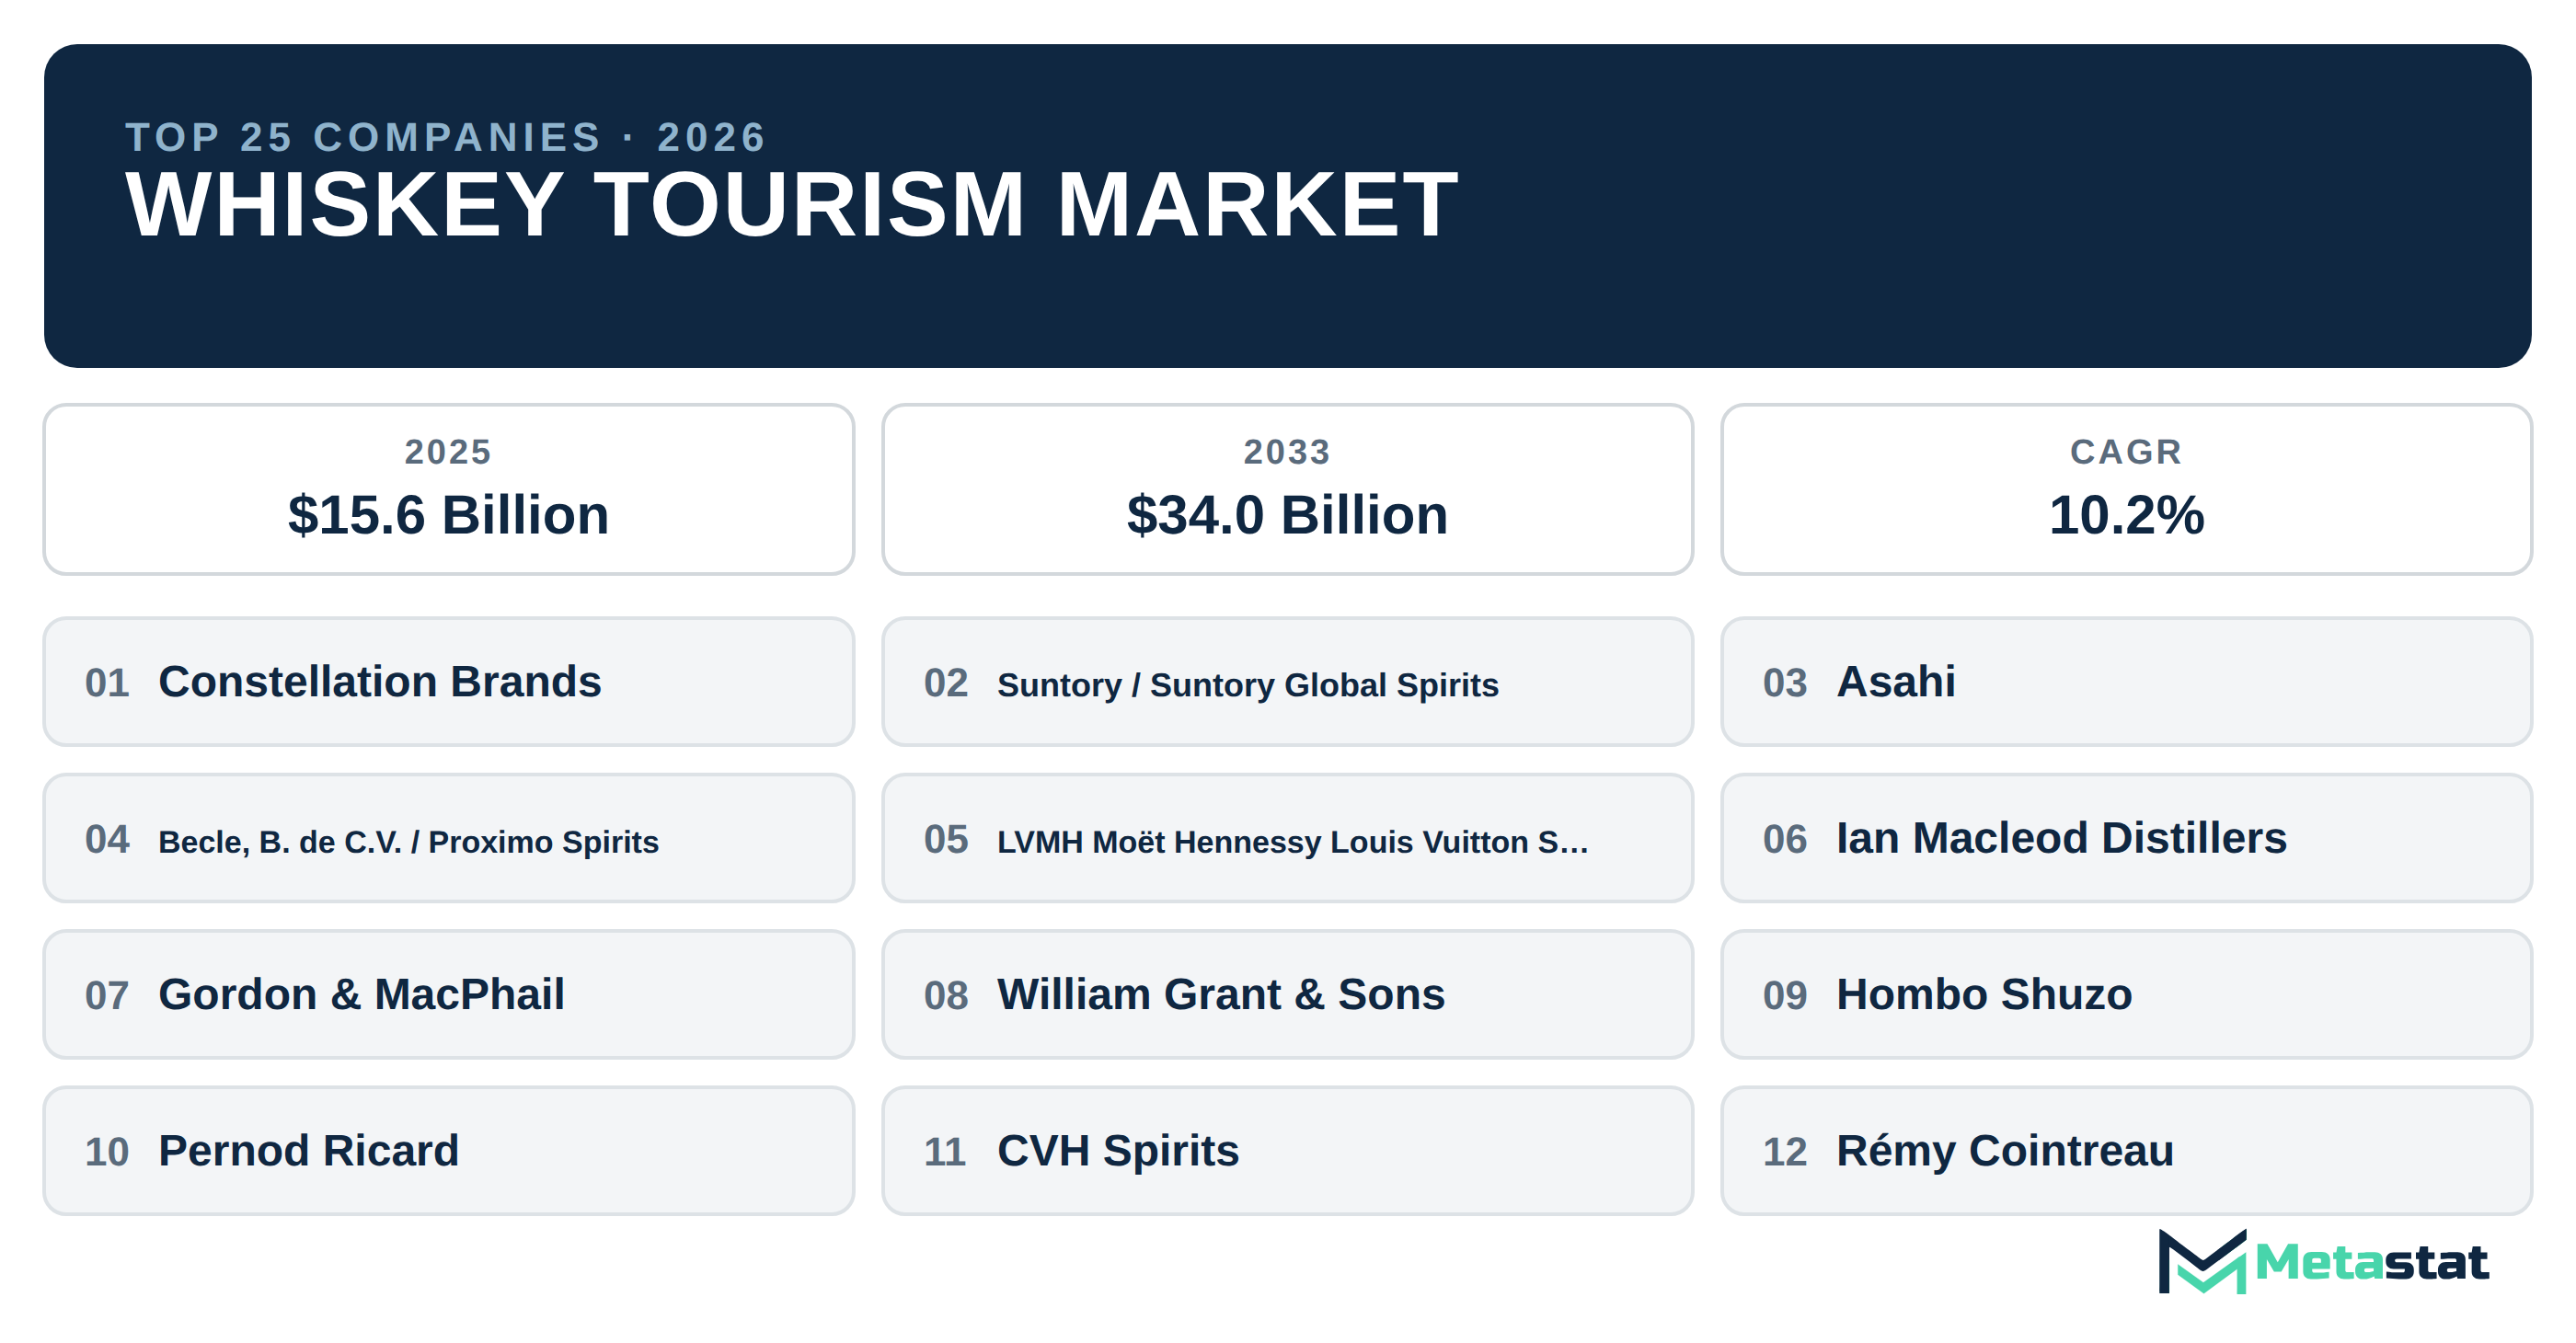The image size is (2576, 1343).
Task: Open the LVMH Moët Hennessy Louis Vuitton card
Action: [x=1287, y=838]
